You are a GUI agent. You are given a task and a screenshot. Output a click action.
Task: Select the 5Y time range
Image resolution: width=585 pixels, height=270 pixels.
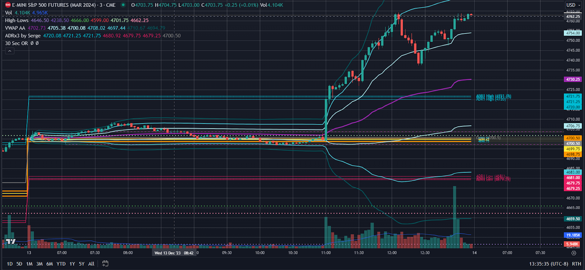(82, 264)
